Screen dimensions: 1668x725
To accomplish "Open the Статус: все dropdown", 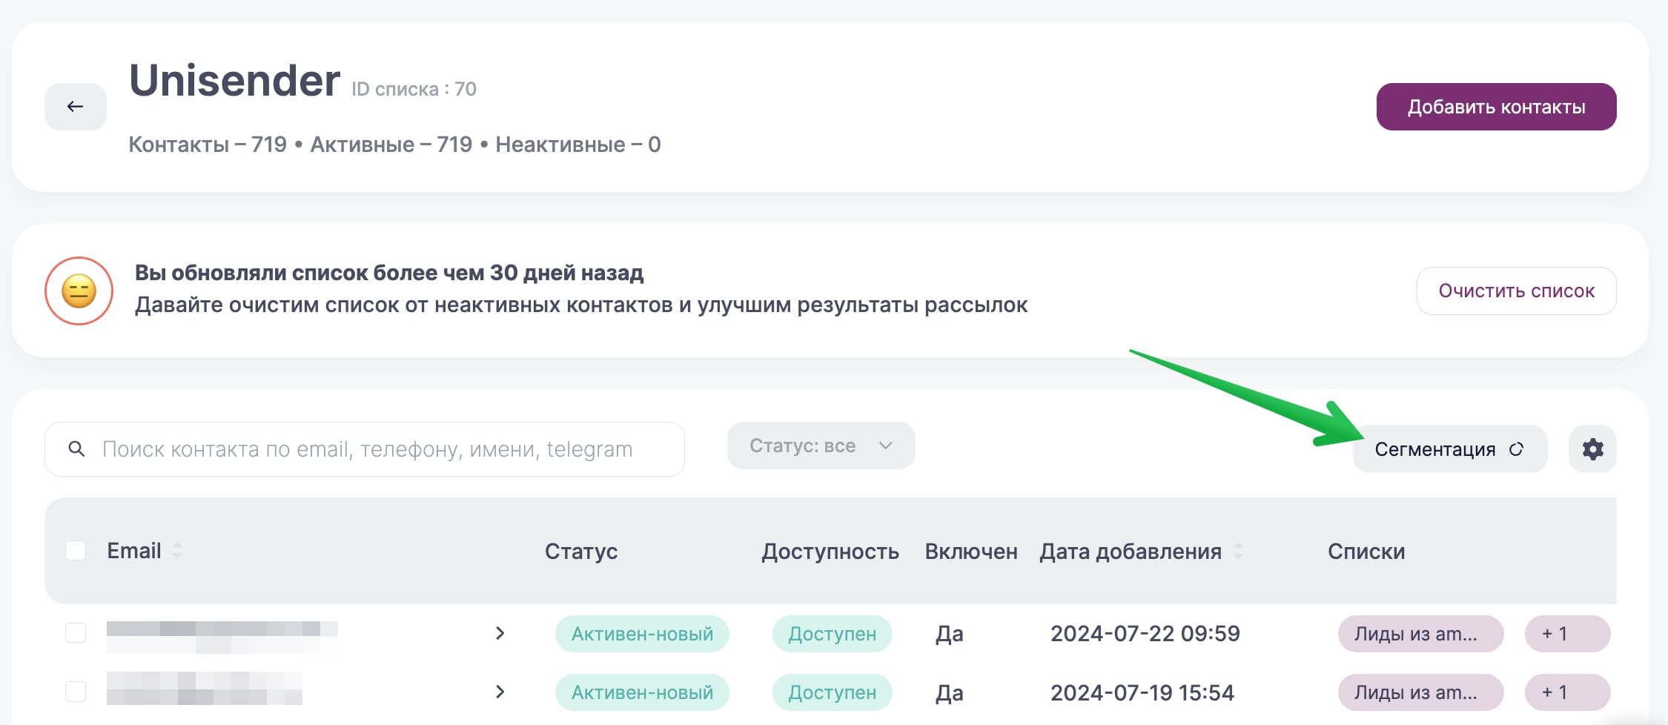I will pos(821,446).
